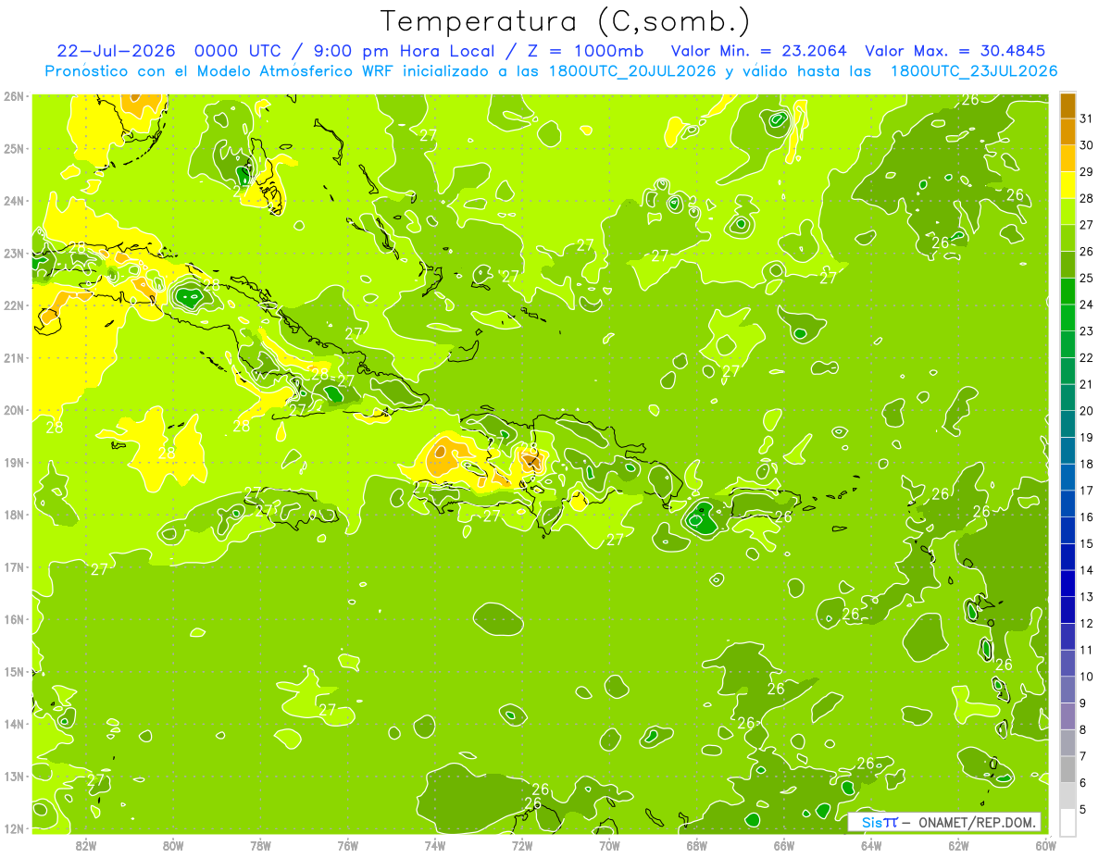
Task: Click the 'ONAMET/REP.DOM.' credit label
Action: [x=978, y=822]
